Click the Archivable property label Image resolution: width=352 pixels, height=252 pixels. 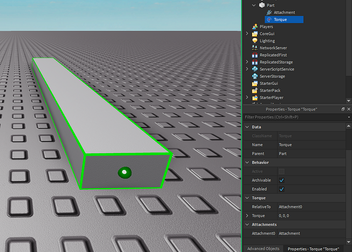[261, 180]
